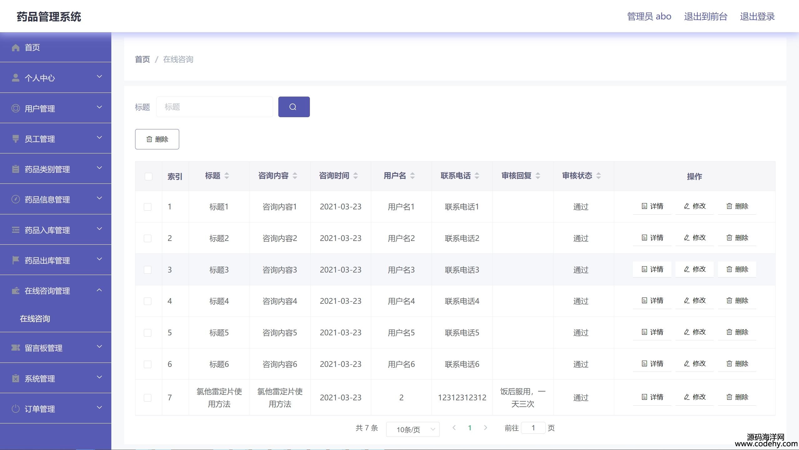Click 首页 in the breadcrumb
The image size is (799, 450).
(x=142, y=59)
